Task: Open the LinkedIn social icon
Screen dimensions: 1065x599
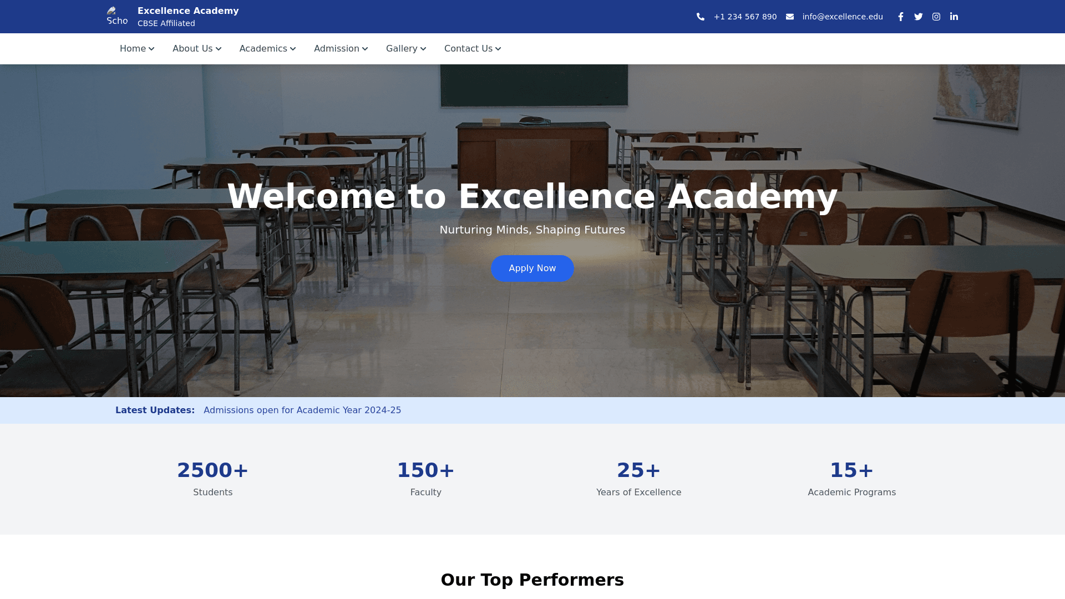Action: [x=954, y=17]
